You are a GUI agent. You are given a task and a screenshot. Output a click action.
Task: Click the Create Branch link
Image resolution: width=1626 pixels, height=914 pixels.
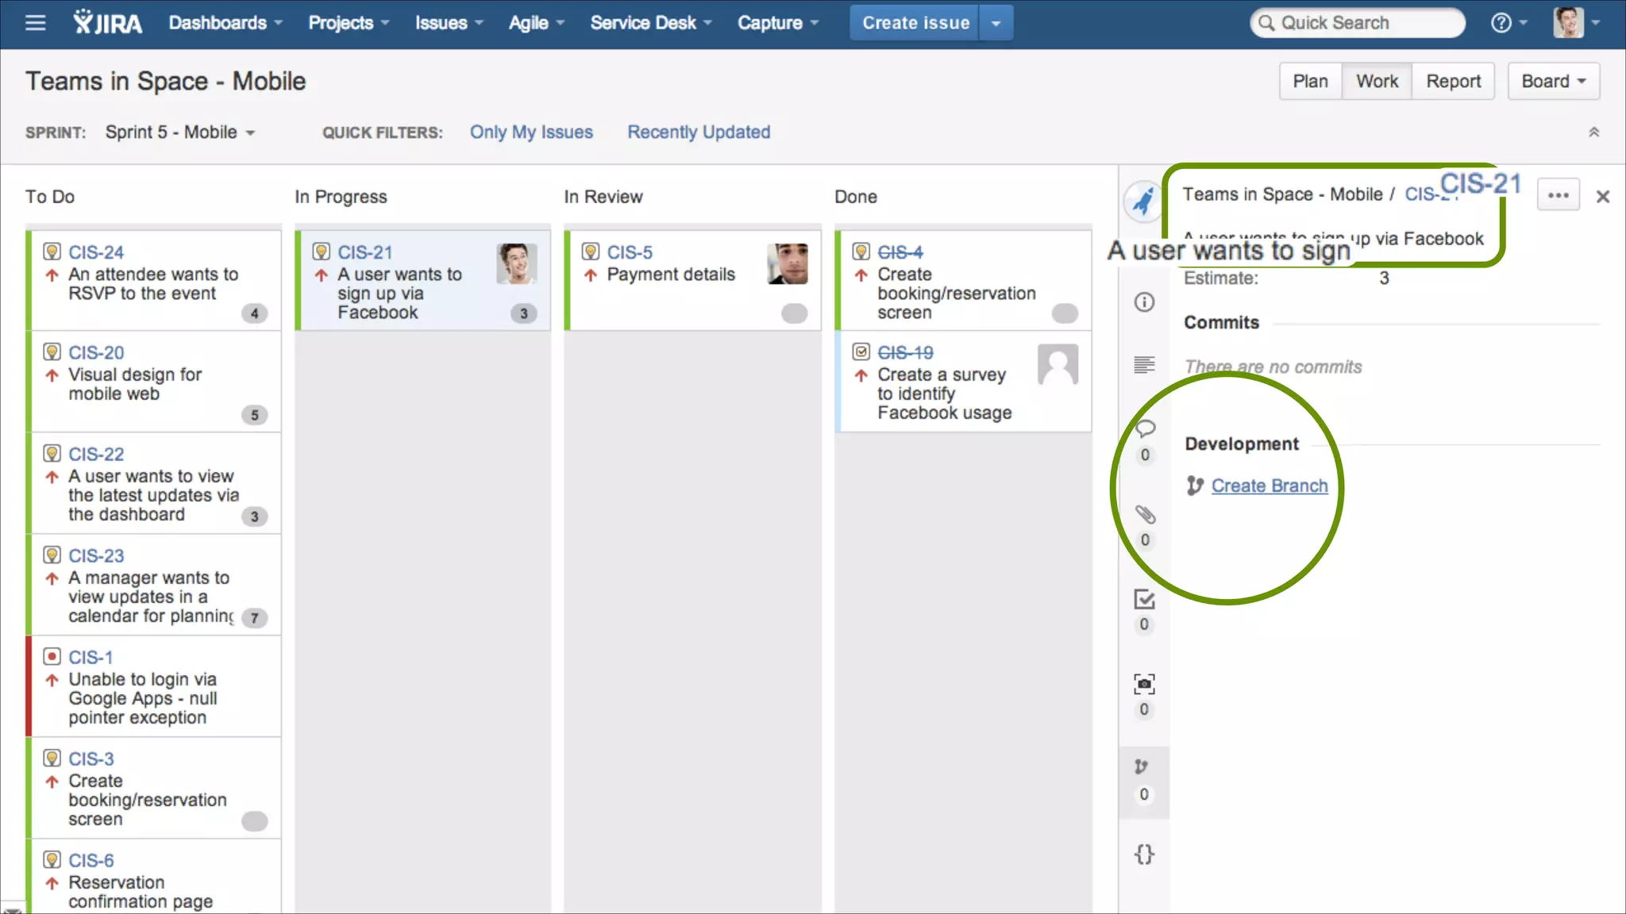click(1269, 486)
